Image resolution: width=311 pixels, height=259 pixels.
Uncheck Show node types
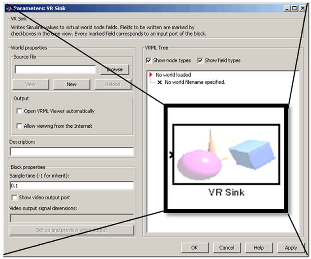(x=148, y=61)
